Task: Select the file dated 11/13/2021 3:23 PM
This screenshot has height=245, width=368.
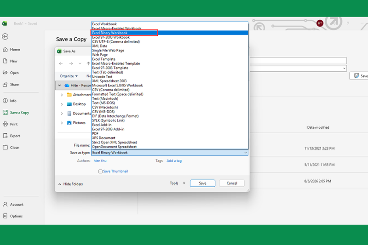Action: click(x=319, y=148)
